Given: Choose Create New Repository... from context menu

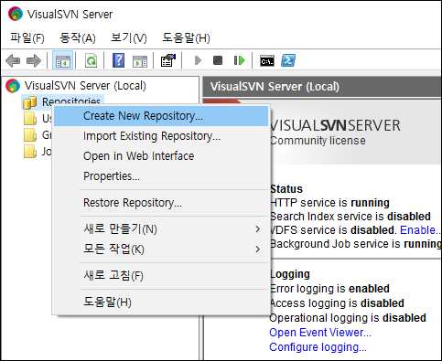Looking at the screenshot, I should coord(161,116).
